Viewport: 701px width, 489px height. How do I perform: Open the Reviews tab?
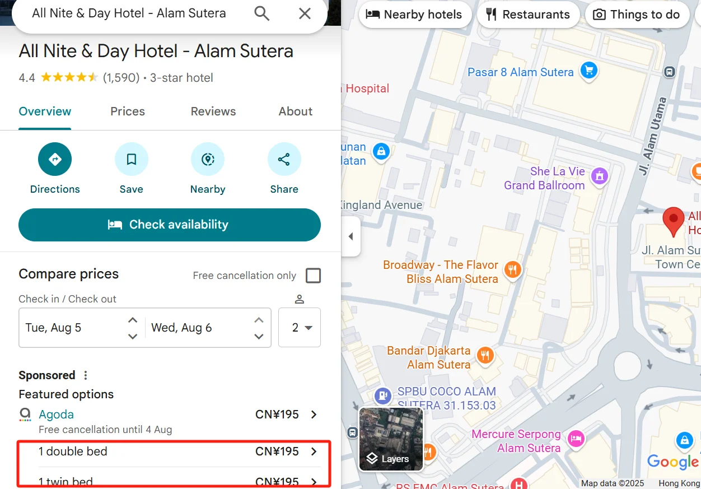(x=213, y=111)
